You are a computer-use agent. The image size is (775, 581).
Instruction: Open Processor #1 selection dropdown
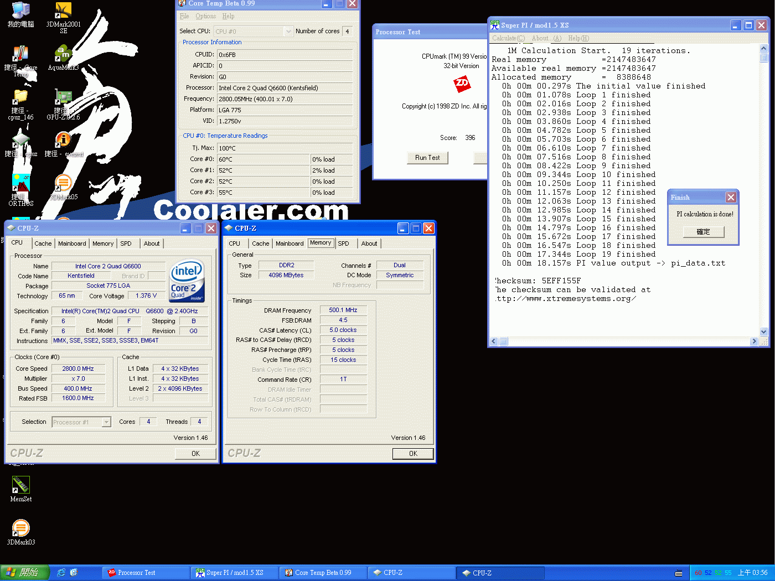click(106, 422)
